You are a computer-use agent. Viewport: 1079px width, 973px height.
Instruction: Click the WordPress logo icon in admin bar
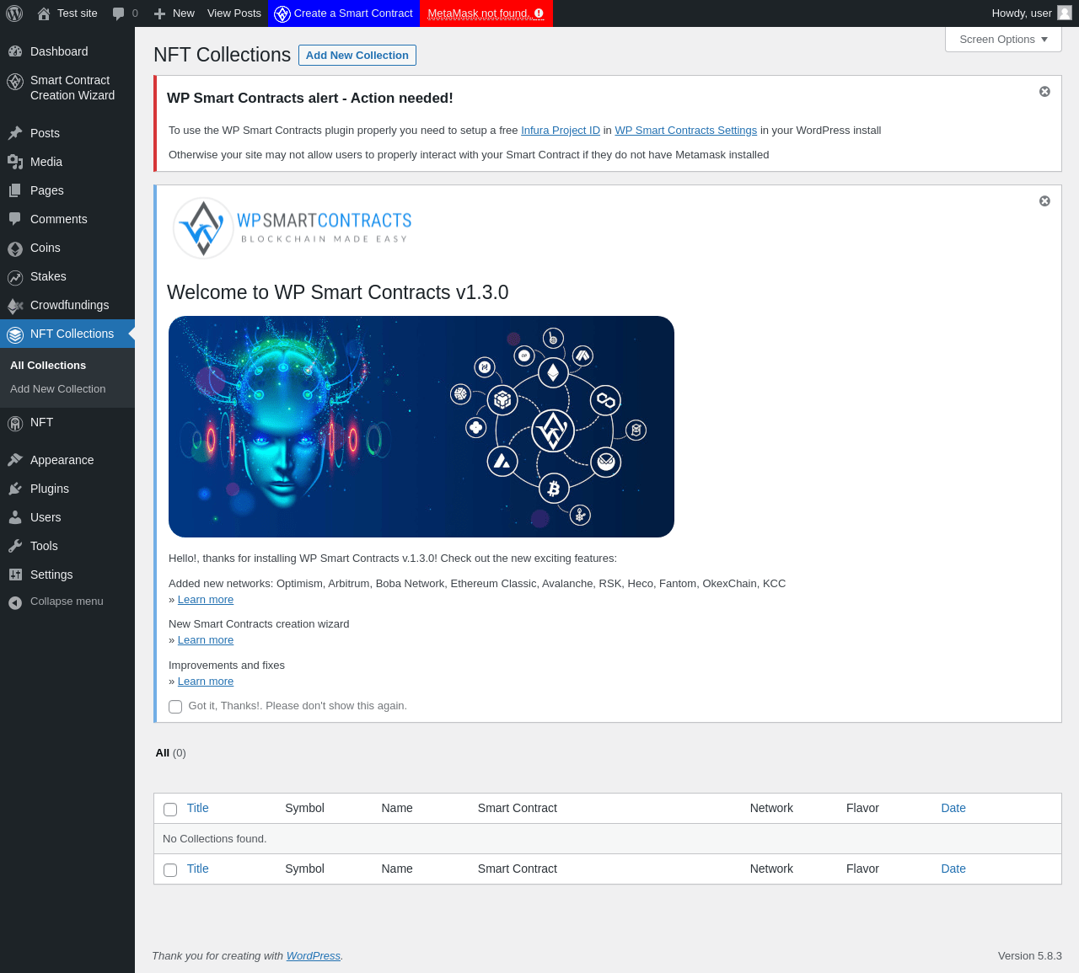(14, 13)
